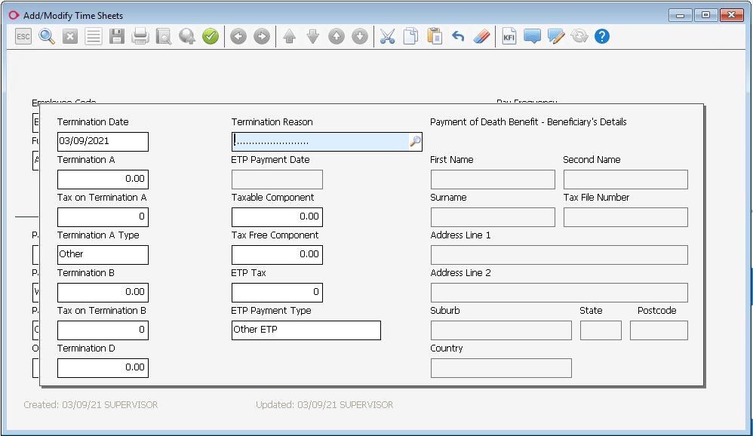This screenshot has height=436, width=753.
Task: Click the eraser clear icon
Action: click(x=481, y=36)
